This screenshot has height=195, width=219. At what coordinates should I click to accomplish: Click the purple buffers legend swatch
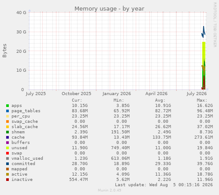tap(7, 143)
